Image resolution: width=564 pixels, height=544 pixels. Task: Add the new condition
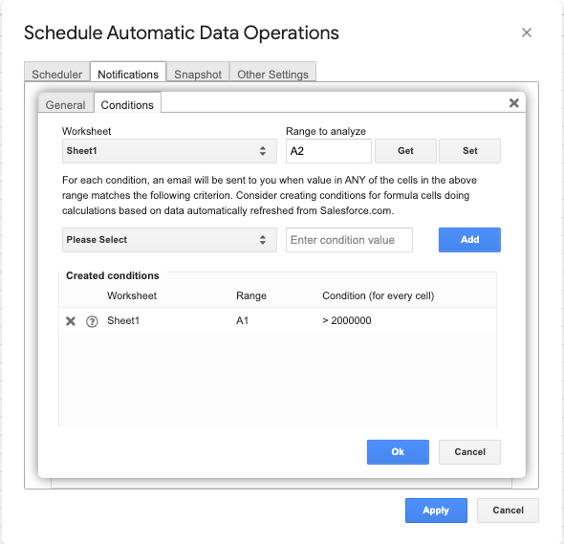(x=469, y=240)
